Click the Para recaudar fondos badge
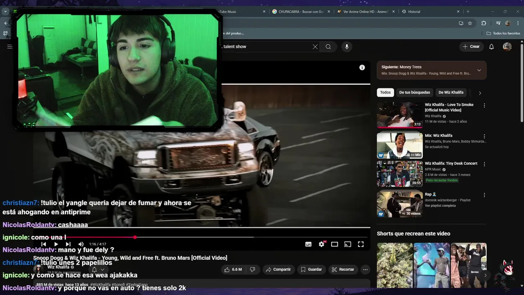The image size is (524, 295). pos(442,180)
